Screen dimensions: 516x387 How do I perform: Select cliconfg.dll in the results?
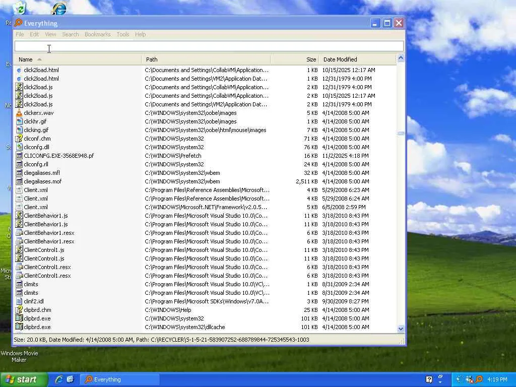36,147
